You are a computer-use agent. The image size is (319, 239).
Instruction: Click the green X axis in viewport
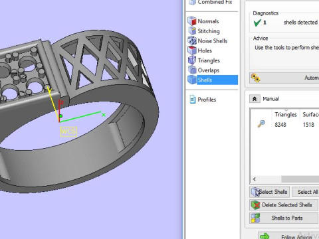coord(80,117)
